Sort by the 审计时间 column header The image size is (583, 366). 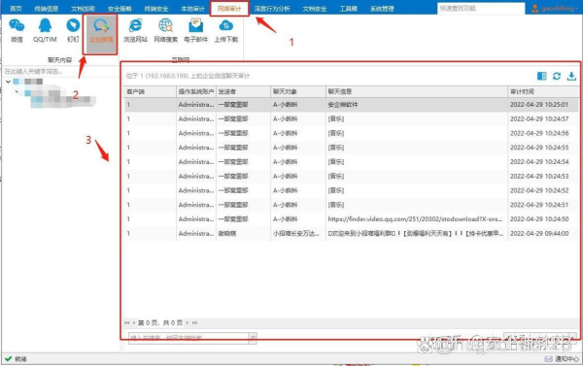543,91
